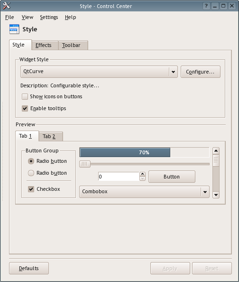Minimize the Control Center window

(215, 6)
